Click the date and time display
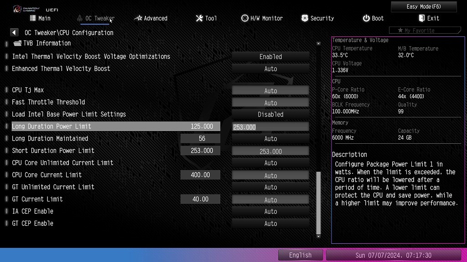467x262 pixels. click(393, 255)
